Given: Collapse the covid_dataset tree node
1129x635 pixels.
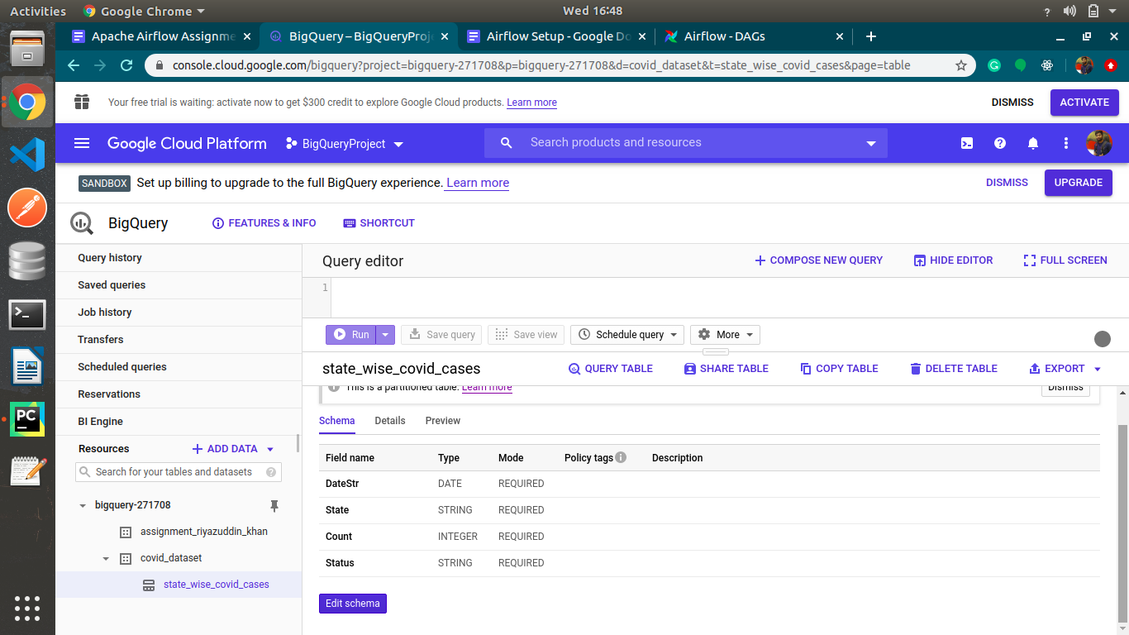Looking at the screenshot, I should point(106,558).
